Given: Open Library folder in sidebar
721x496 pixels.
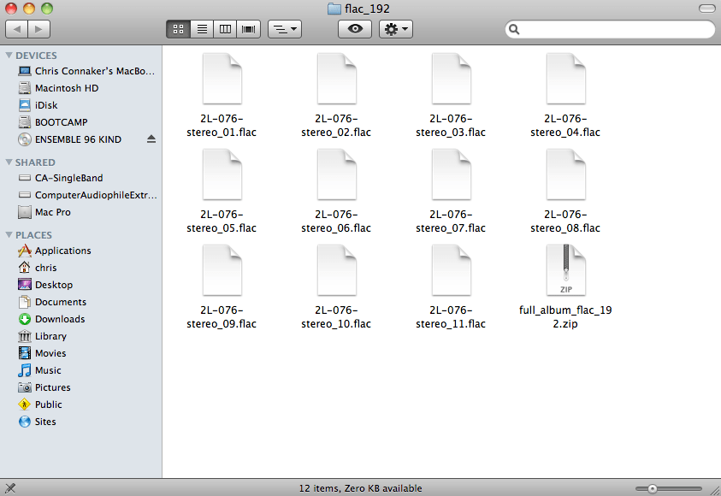Looking at the screenshot, I should 42,336.
